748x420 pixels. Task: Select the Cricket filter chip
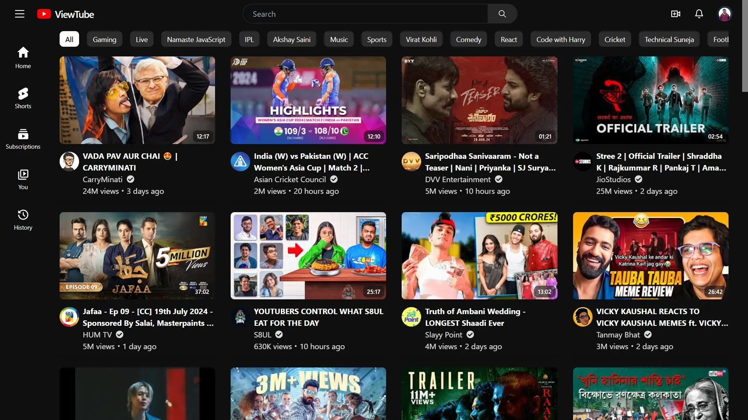[615, 39]
